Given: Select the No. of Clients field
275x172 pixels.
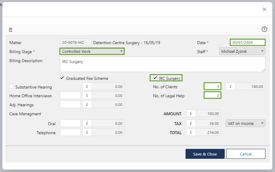Looking at the screenshot, I should point(212,87).
